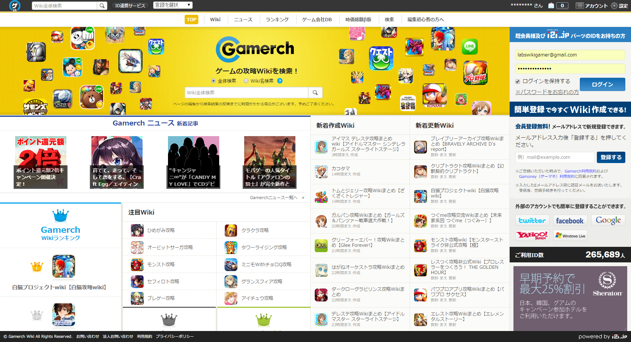Click the タワーライジング攻略 icon
Image resolution: width=631 pixels, height=342 pixels.
pyautogui.click(x=231, y=247)
